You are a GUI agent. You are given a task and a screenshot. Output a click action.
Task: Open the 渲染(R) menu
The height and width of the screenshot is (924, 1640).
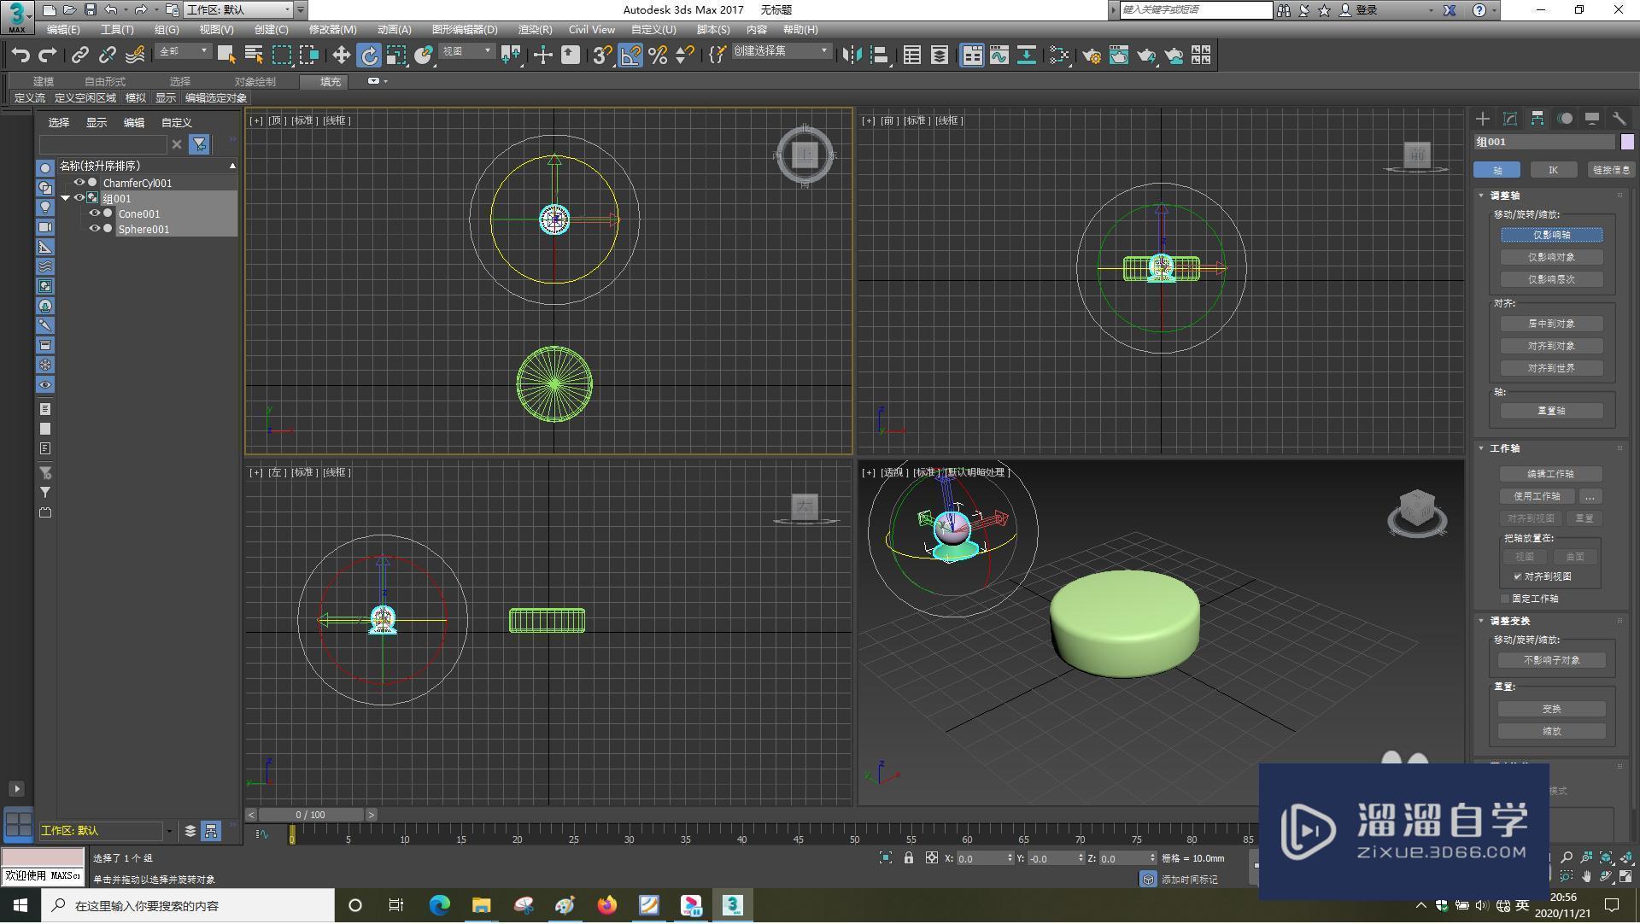(536, 30)
